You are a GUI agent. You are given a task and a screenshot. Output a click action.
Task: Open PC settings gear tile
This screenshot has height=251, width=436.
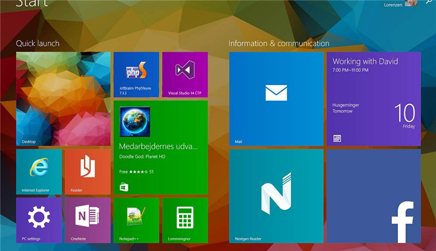(x=39, y=220)
